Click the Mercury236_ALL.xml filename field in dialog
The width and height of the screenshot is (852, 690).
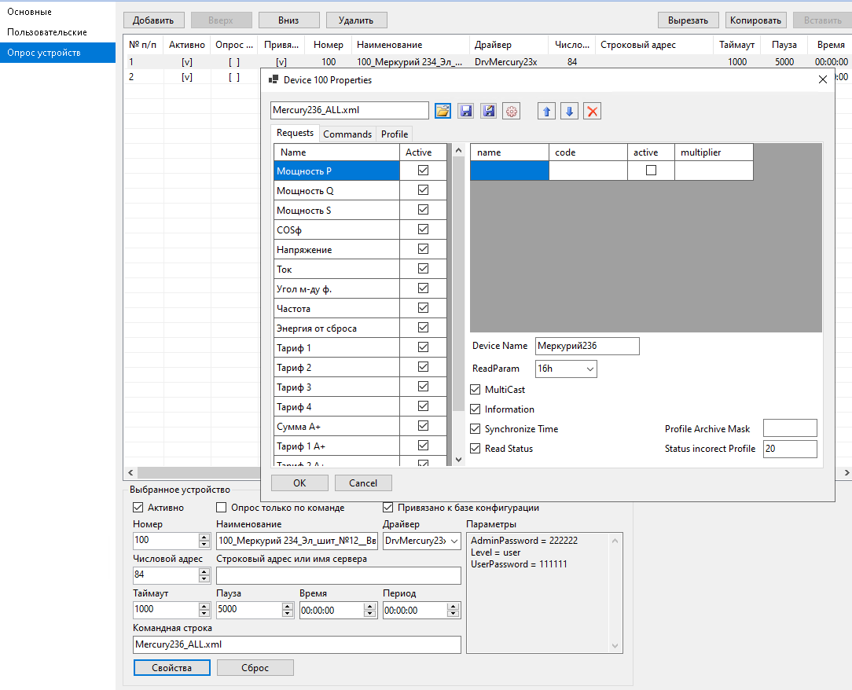click(x=350, y=110)
